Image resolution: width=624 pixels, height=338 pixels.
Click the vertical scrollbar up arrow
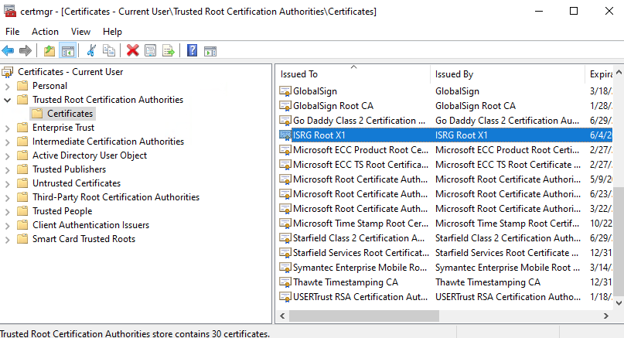tap(619, 72)
